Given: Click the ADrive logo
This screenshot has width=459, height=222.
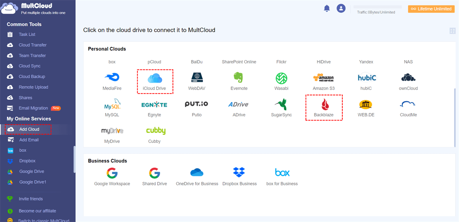Looking at the screenshot, I should coord(239,105).
